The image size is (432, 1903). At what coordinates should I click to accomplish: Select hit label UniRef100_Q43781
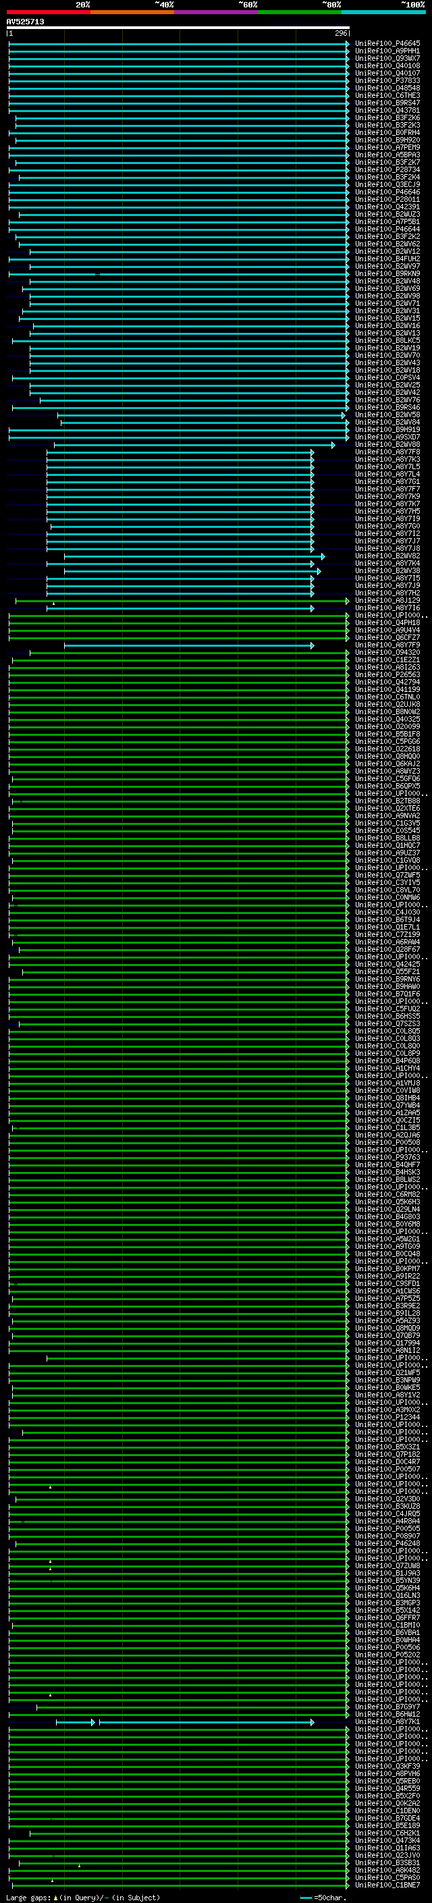387,110
